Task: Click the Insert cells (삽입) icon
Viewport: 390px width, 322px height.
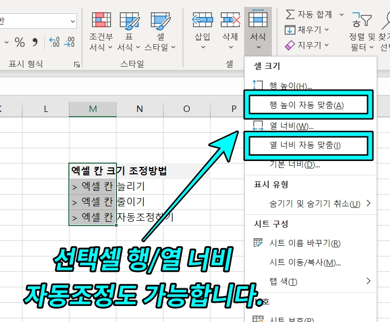Action: (x=202, y=20)
